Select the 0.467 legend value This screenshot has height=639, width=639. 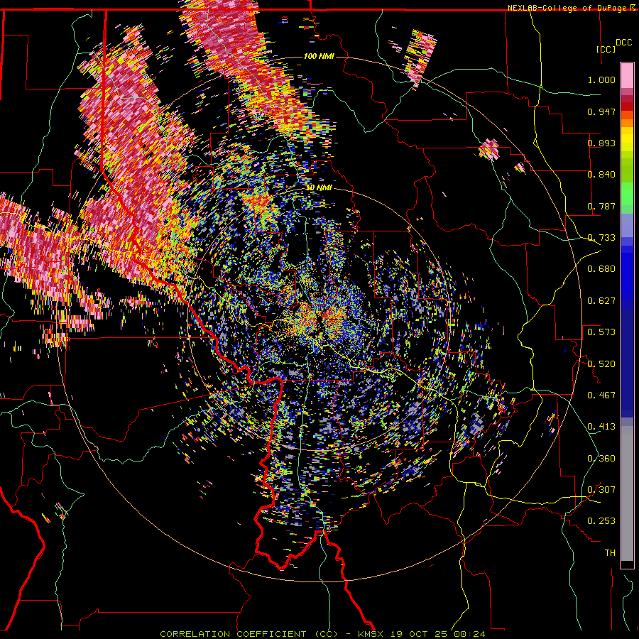pyautogui.click(x=601, y=395)
